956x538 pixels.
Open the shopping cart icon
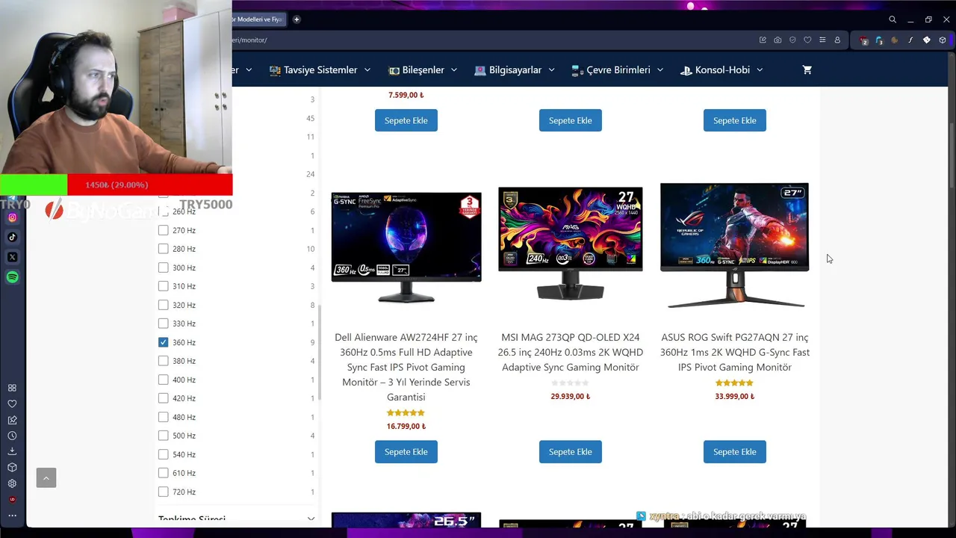point(807,69)
